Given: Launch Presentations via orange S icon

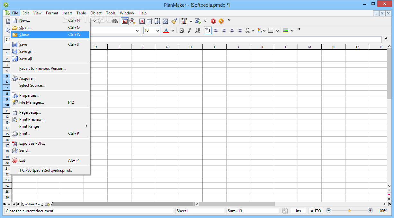Looking at the screenshot, I should tap(221, 21).
